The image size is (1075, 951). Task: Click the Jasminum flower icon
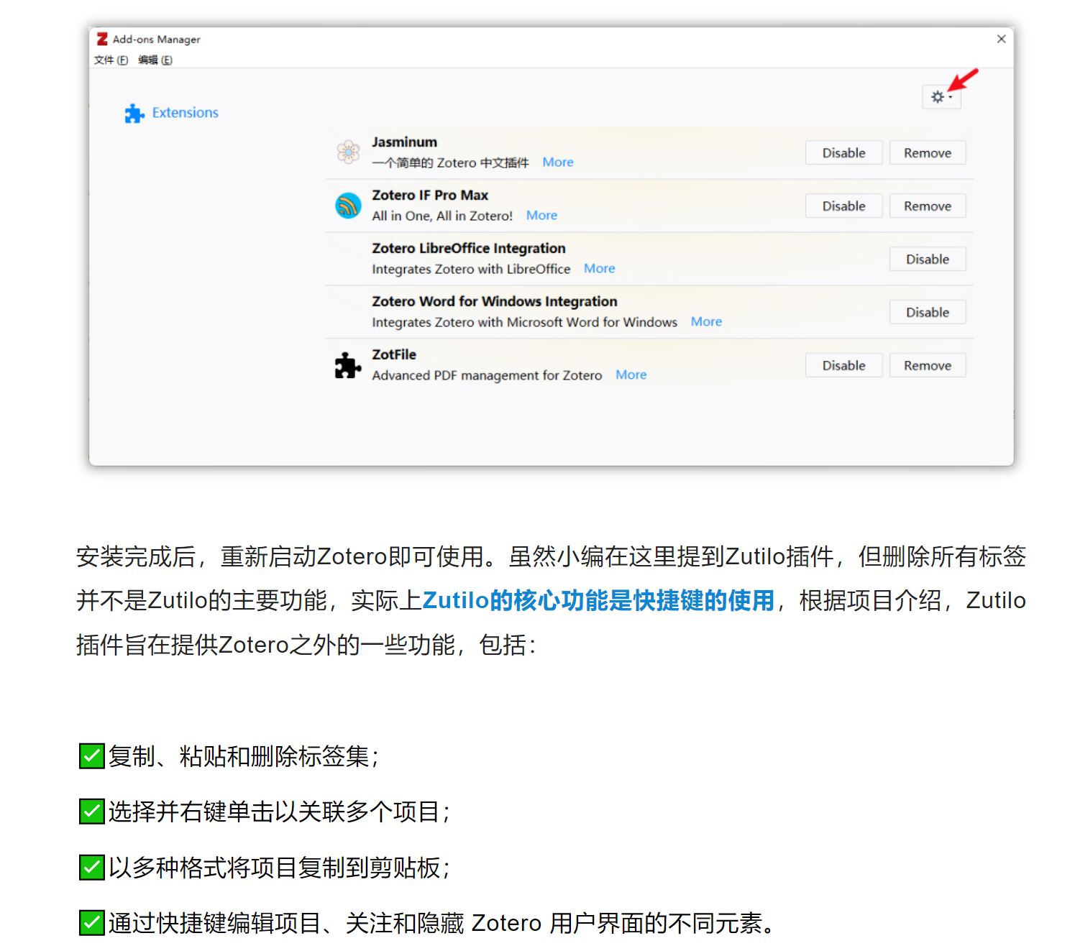(x=349, y=152)
